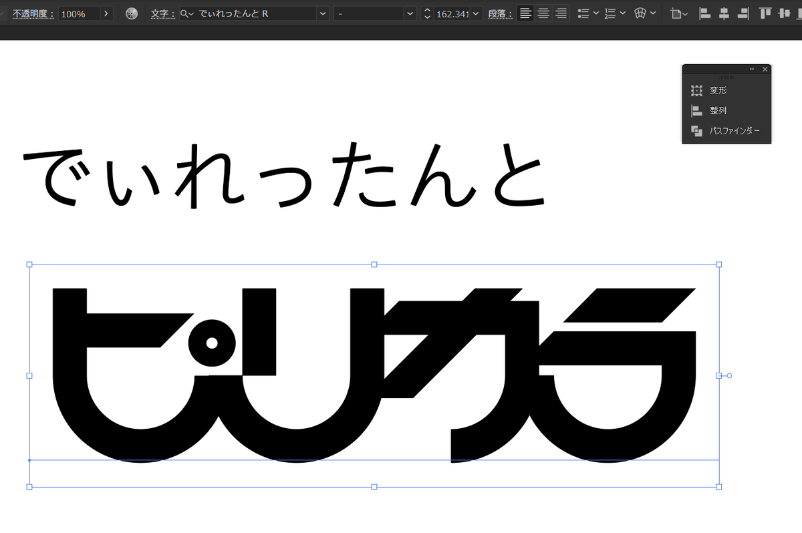The width and height of the screenshot is (802, 533).
Task: Click the bottom-right bounding box handle
Action: (719, 487)
